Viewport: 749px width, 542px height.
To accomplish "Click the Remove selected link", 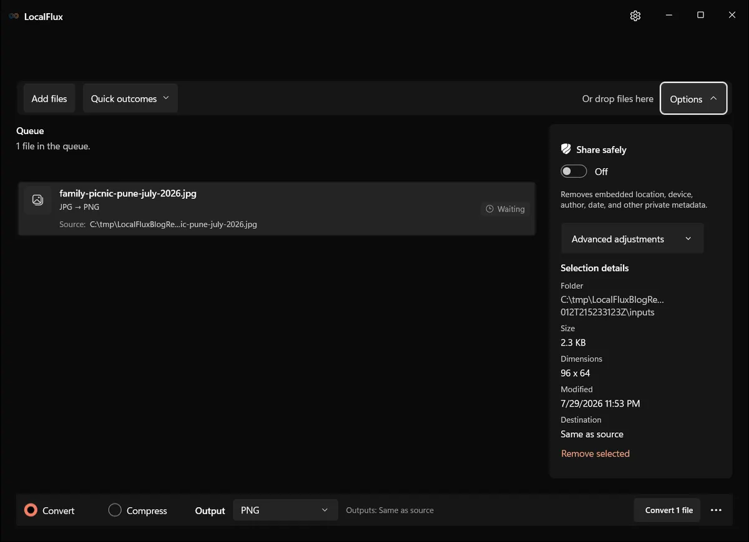I will click(595, 453).
